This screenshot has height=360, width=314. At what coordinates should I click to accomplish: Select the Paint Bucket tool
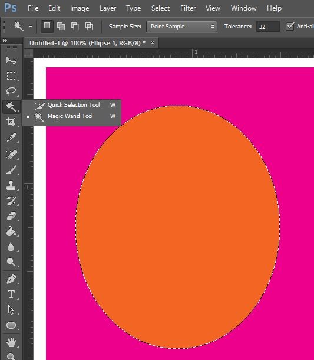(11, 231)
